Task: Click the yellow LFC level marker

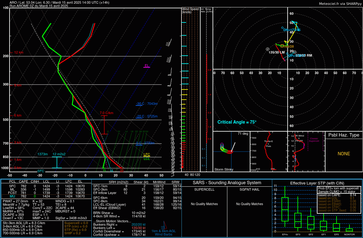Action: coord(147,155)
